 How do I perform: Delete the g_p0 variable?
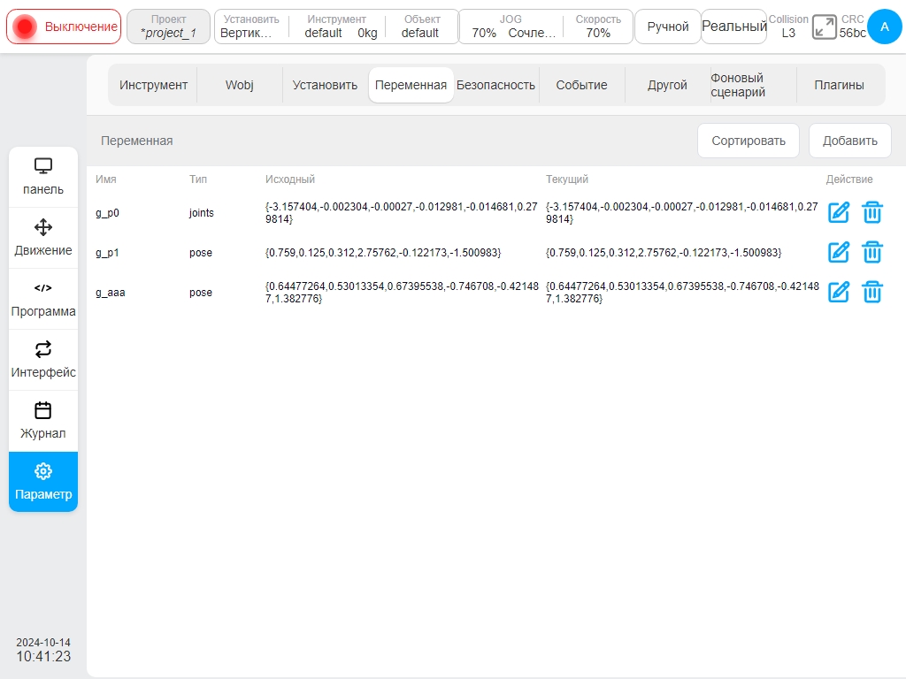click(x=871, y=212)
